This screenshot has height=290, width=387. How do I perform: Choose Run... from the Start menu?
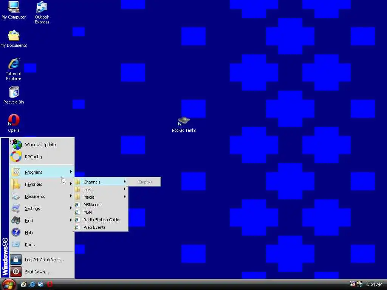coord(42,245)
